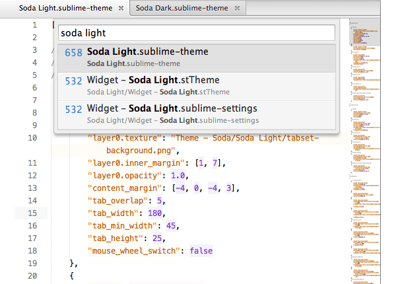Click line number 20 in the gutter
The width and height of the screenshot is (396, 284).
(33, 275)
